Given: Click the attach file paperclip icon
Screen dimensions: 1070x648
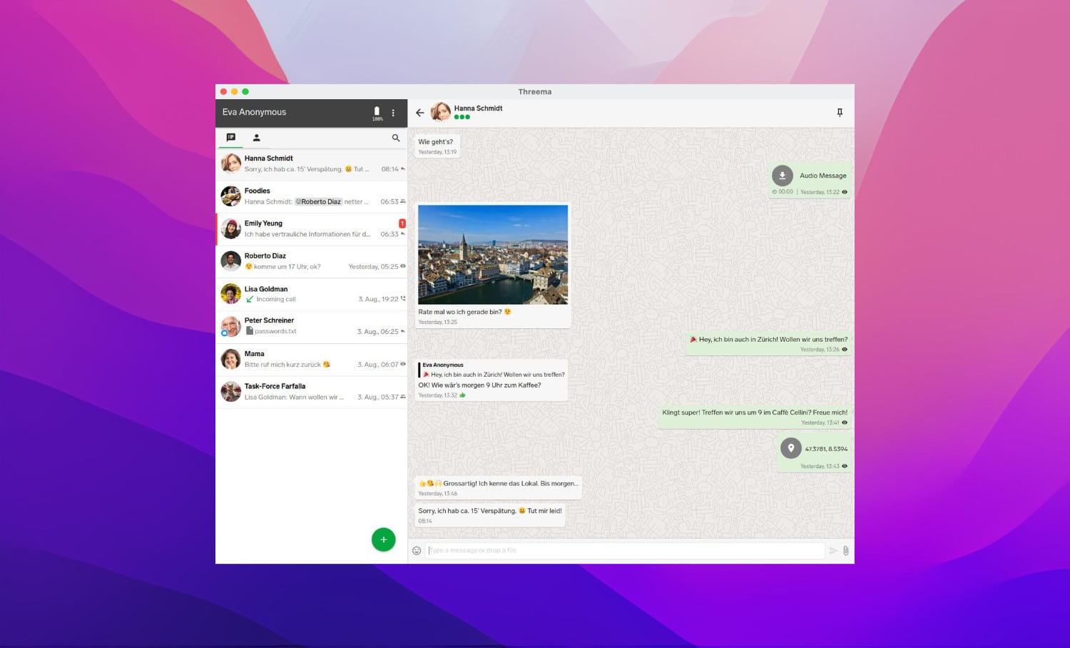Looking at the screenshot, I should pos(845,550).
